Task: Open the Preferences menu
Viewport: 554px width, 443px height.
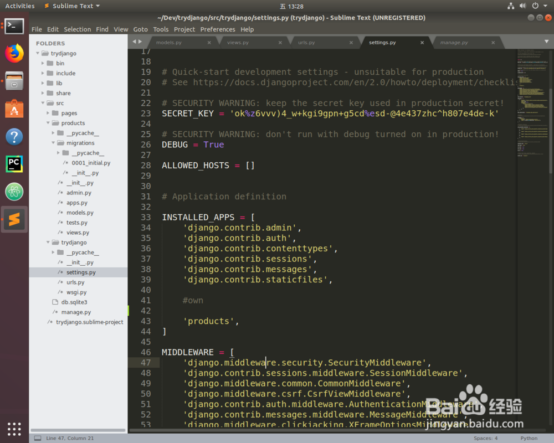Action: [x=218, y=29]
